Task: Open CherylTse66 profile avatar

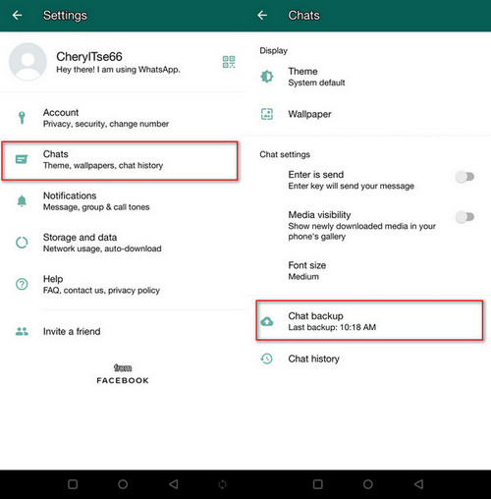Action: pos(27,62)
